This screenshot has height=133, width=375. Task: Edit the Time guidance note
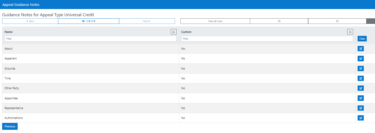point(361,78)
